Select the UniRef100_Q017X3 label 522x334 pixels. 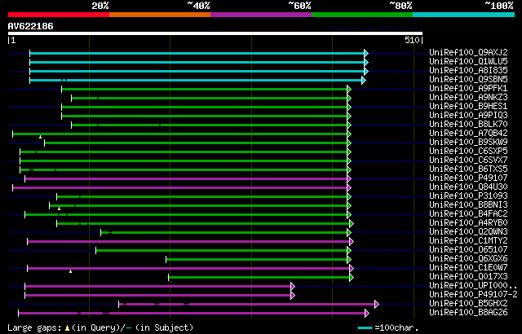[x=468, y=276]
